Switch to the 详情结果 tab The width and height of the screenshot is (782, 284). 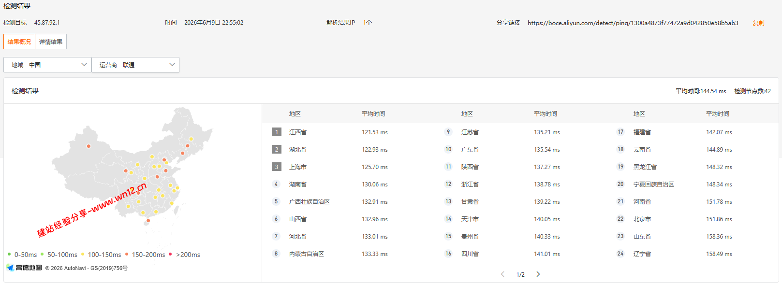[x=51, y=42]
